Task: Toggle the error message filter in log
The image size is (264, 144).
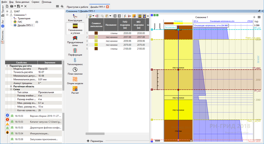Action: pos(7,120)
